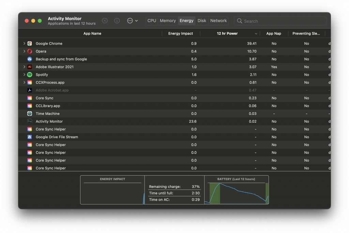Click the Core Sync app icon
The width and height of the screenshot is (349, 233).
tap(30, 98)
